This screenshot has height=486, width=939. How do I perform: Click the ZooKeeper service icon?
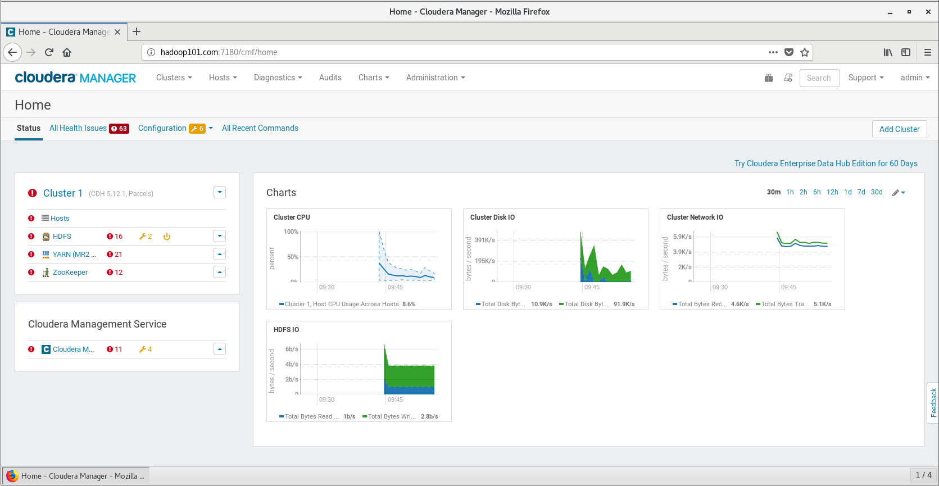[x=46, y=272]
